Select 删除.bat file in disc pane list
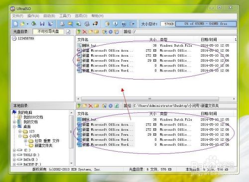This screenshot has height=182, width=249. click(x=89, y=45)
